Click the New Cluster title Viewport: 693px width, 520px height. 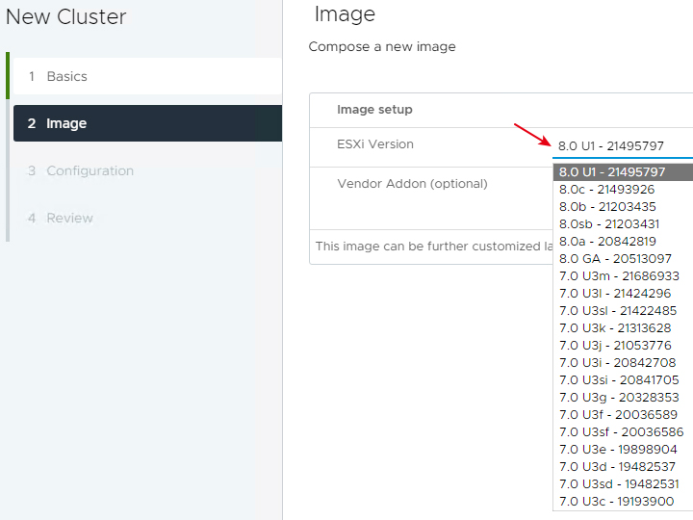65,16
